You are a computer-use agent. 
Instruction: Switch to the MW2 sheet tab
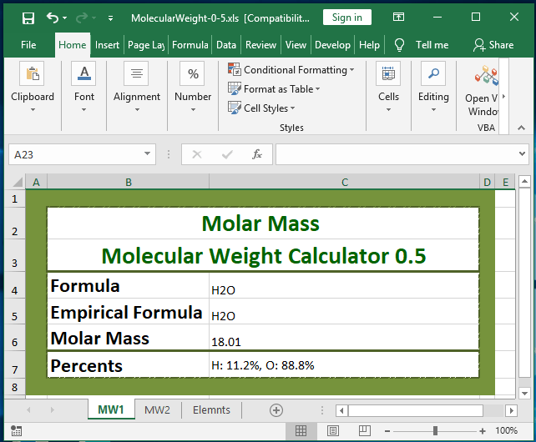(157, 409)
